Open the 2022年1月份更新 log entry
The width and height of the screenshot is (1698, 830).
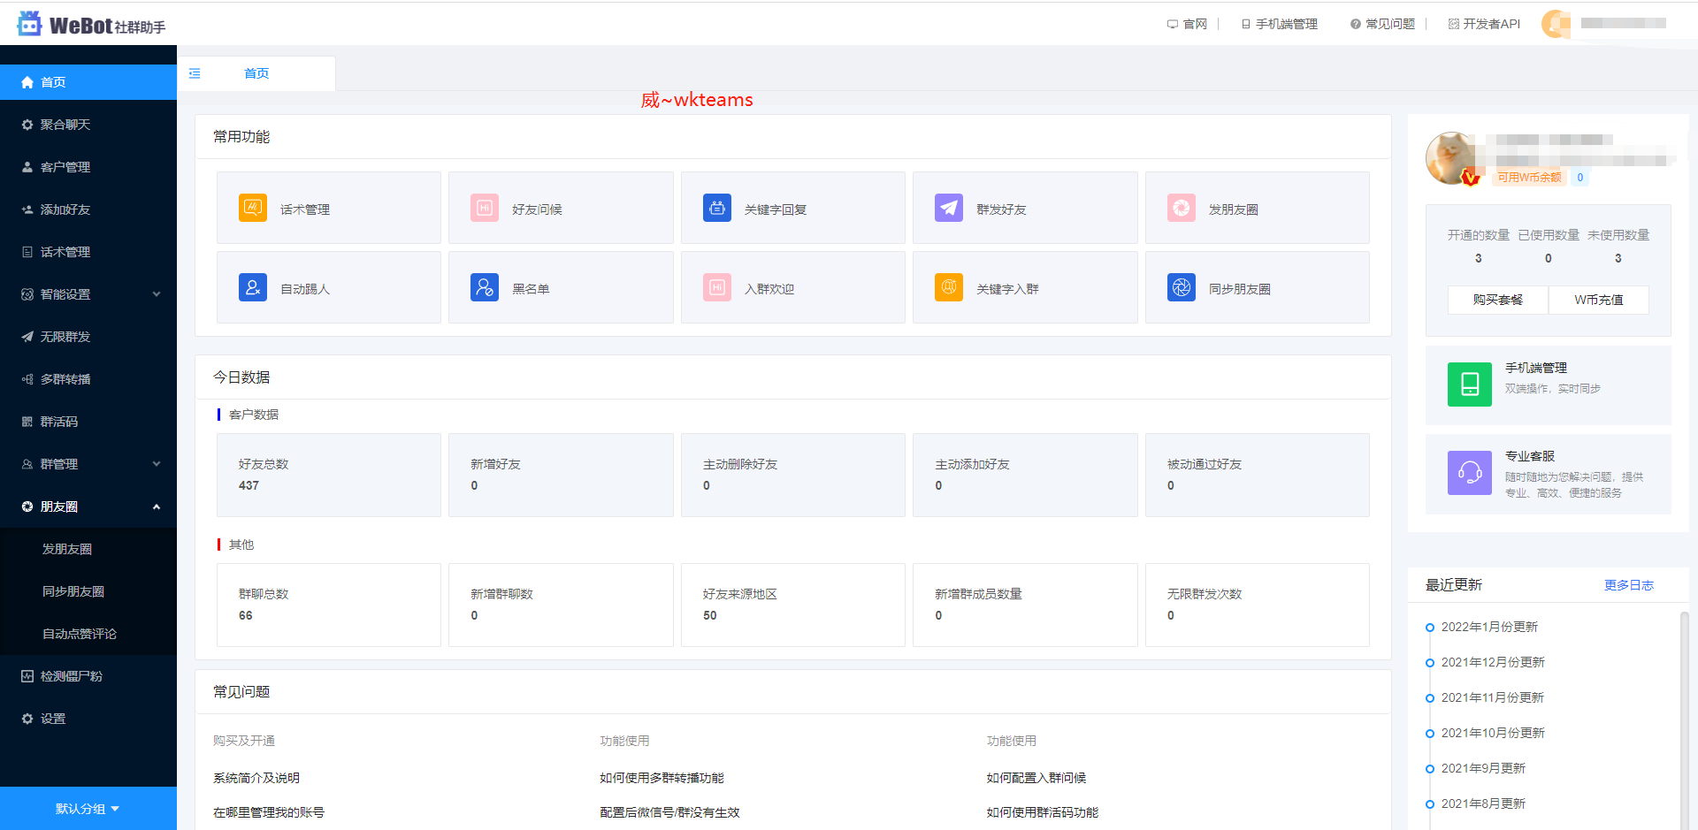click(x=1489, y=627)
